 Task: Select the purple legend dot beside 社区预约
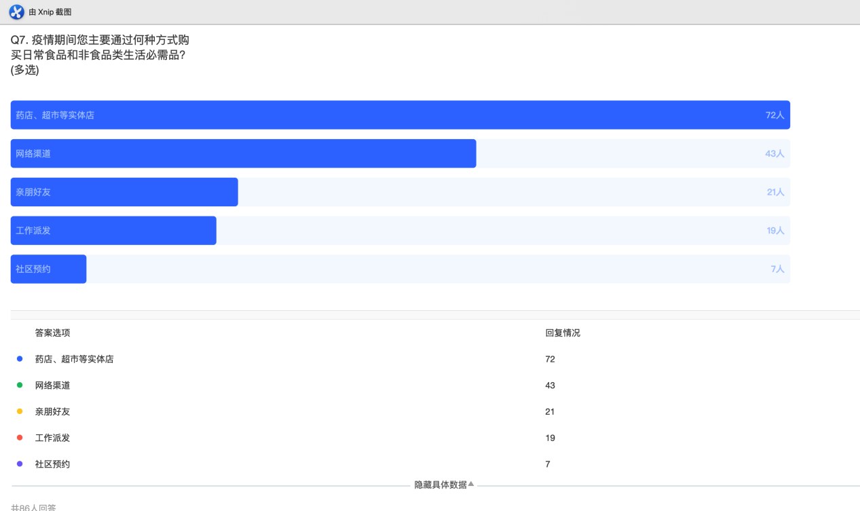(x=20, y=464)
